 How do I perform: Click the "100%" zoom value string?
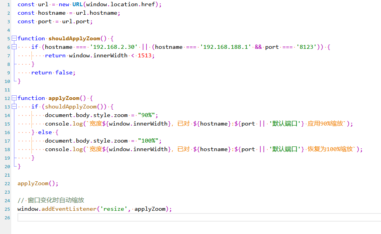point(149,141)
